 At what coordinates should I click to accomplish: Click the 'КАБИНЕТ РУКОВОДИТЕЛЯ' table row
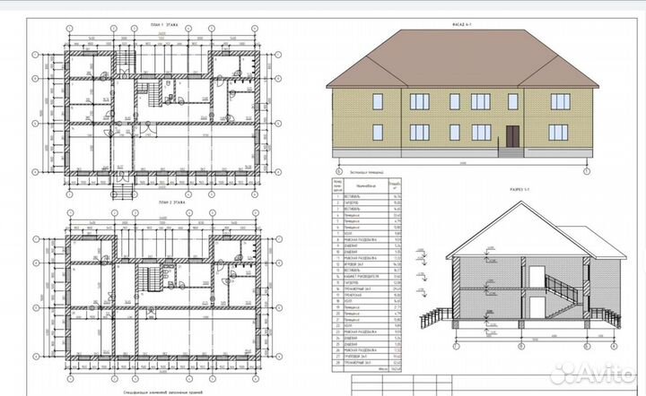tap(367, 276)
